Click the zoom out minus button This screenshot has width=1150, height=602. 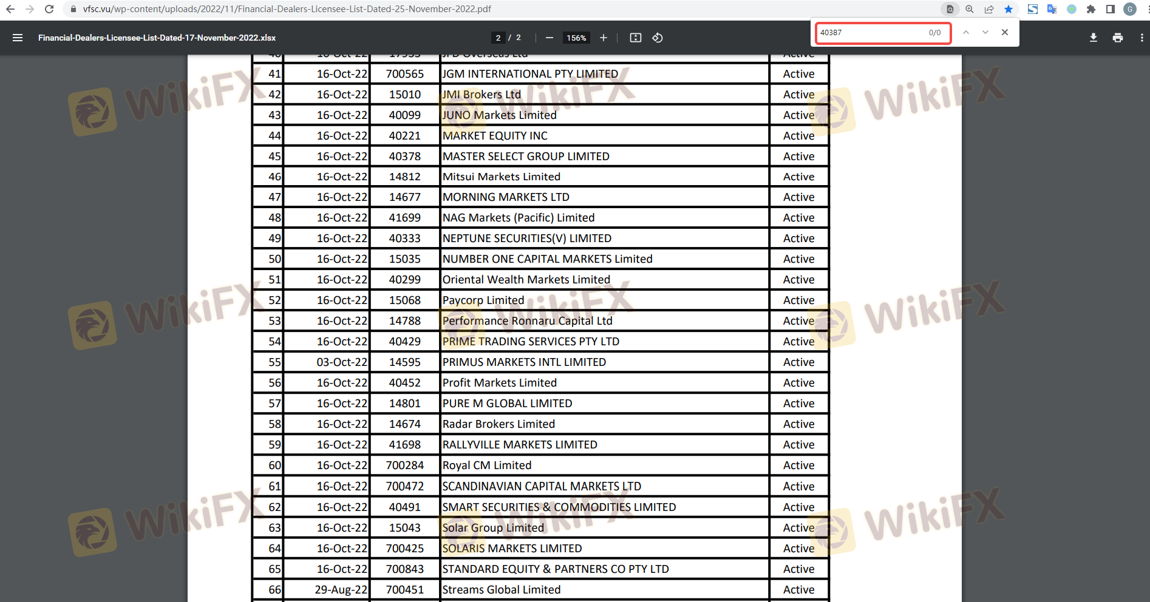[x=549, y=38]
